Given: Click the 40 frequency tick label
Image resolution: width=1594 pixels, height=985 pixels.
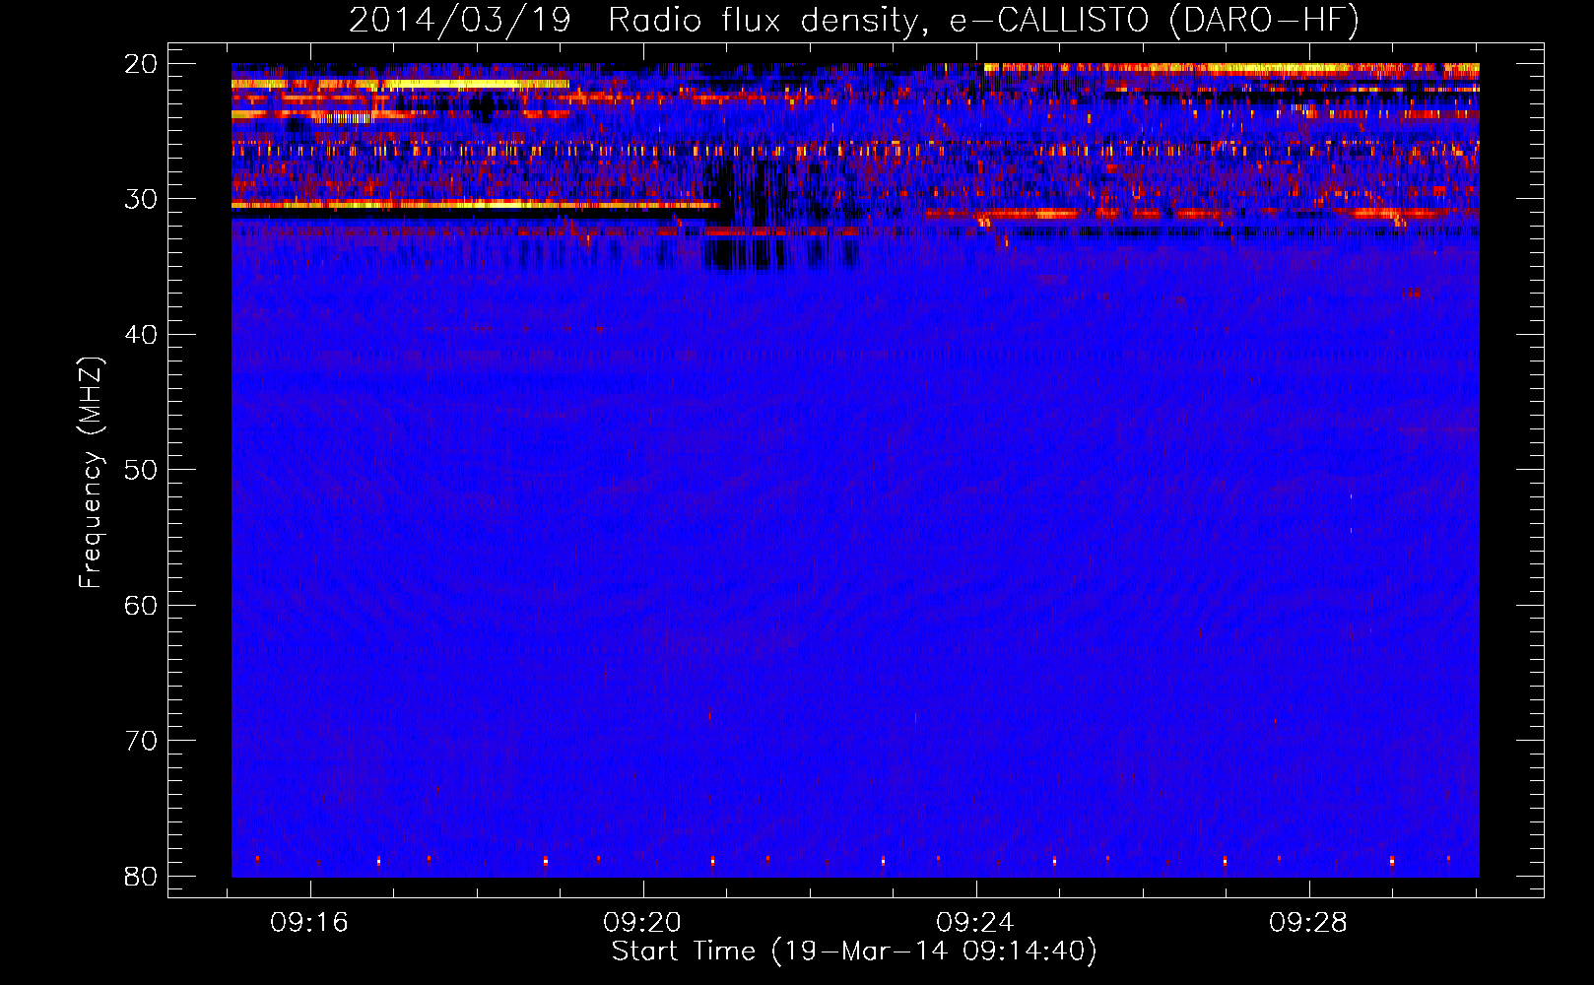Looking at the screenshot, I should [141, 335].
